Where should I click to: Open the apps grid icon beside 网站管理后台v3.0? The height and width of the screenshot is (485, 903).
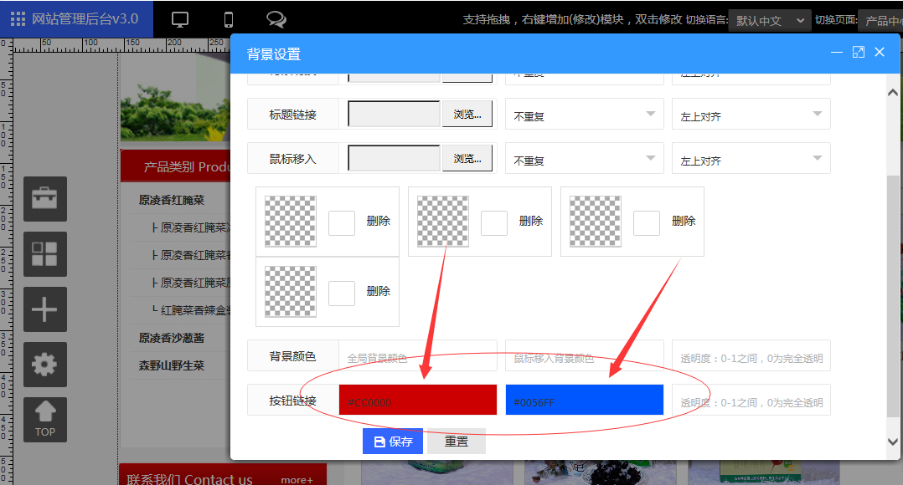pyautogui.click(x=16, y=18)
